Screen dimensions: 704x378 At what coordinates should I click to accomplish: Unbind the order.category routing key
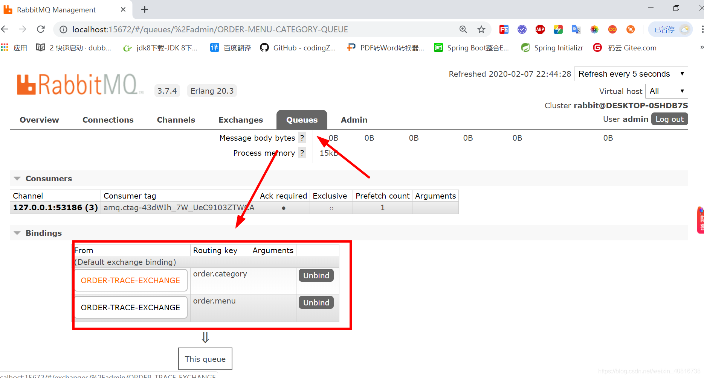[316, 275]
